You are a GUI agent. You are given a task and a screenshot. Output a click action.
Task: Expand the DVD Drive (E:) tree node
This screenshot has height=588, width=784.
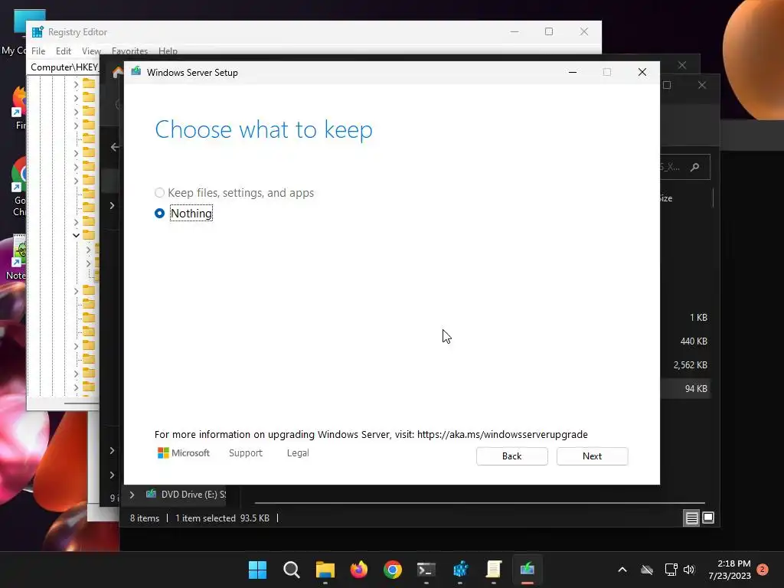(x=132, y=495)
